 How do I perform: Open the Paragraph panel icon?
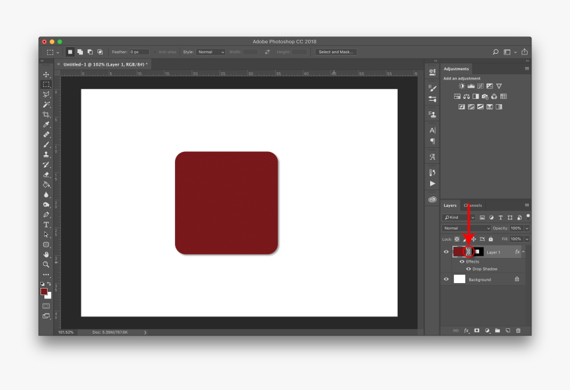point(432,141)
